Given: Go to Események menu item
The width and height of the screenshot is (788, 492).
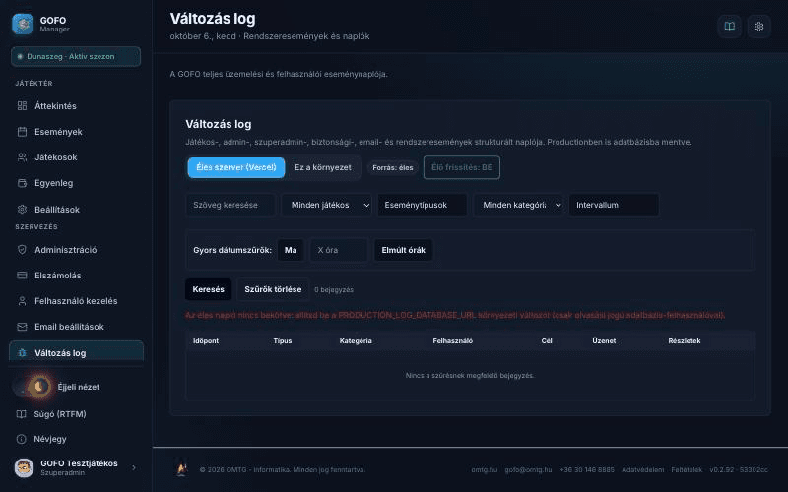Looking at the screenshot, I should coord(76,132).
